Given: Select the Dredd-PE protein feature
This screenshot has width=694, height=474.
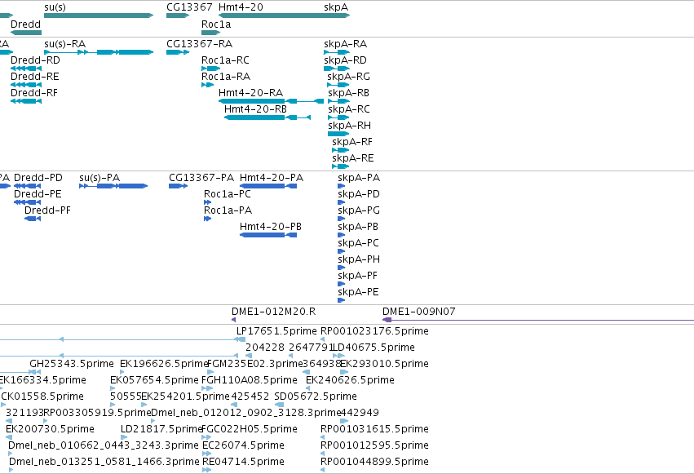Looking at the screenshot, I should (x=28, y=202).
